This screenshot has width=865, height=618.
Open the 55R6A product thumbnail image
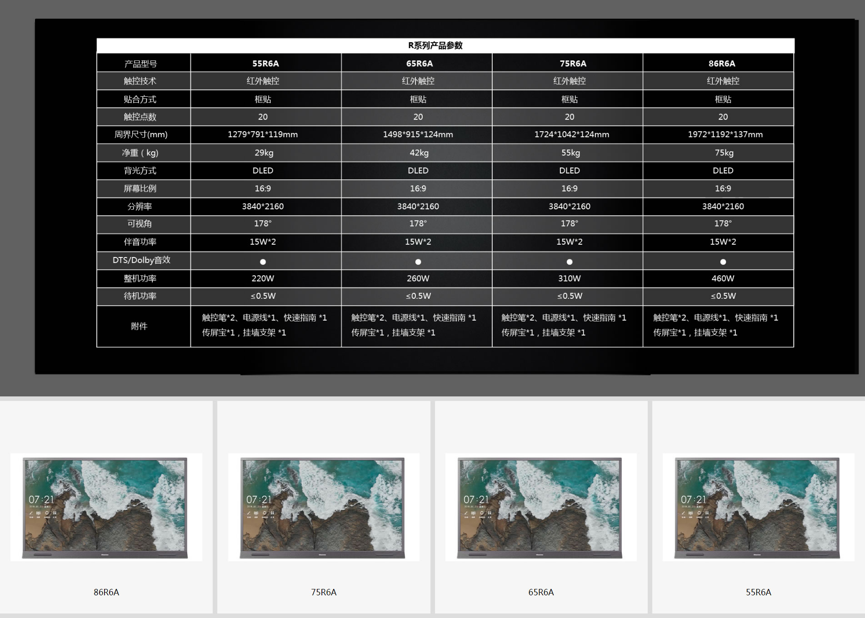click(758, 507)
